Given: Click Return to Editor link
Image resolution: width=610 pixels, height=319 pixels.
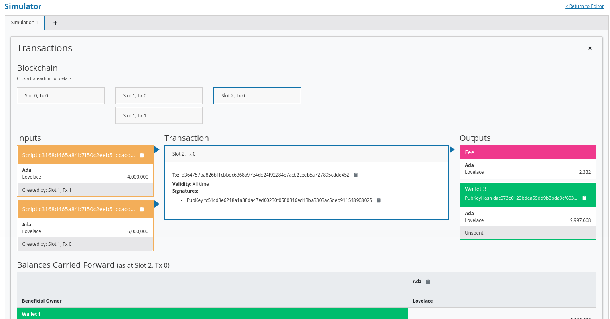Looking at the screenshot, I should pos(584,6).
